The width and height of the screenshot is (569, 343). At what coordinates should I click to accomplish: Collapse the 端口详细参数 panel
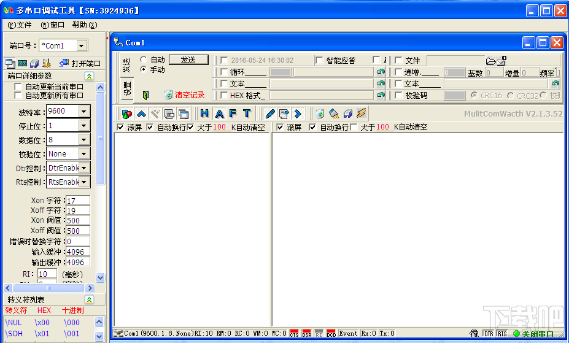point(89,76)
